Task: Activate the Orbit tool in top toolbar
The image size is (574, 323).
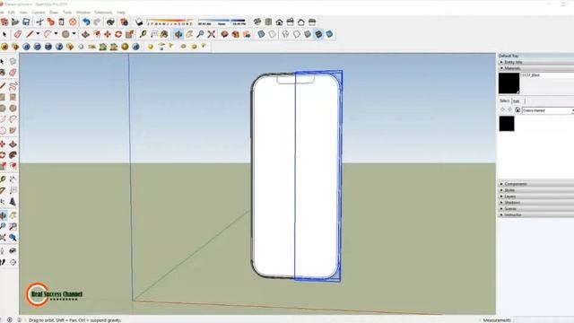Action: 178,34
